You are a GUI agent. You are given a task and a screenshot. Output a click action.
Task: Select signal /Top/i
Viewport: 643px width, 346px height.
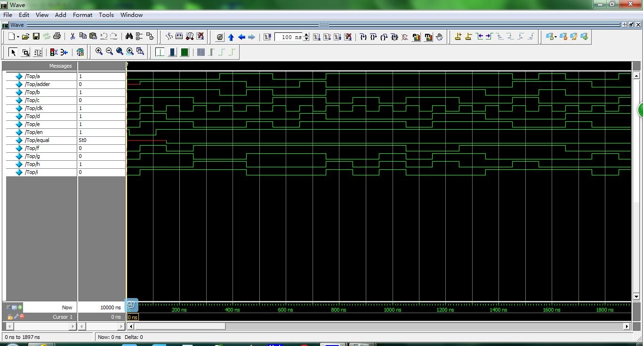(x=32, y=172)
